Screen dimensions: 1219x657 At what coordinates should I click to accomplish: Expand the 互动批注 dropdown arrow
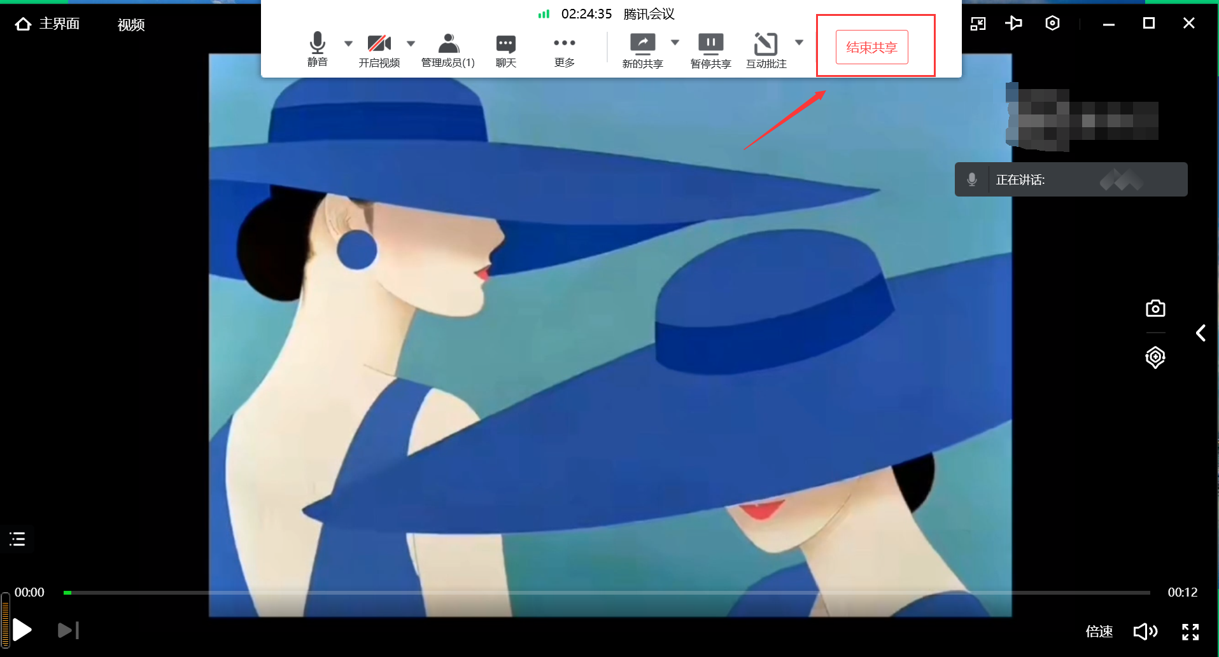tap(800, 43)
